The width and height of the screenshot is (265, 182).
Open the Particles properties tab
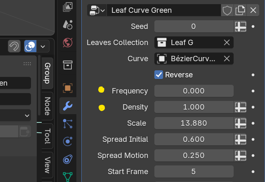(68, 124)
